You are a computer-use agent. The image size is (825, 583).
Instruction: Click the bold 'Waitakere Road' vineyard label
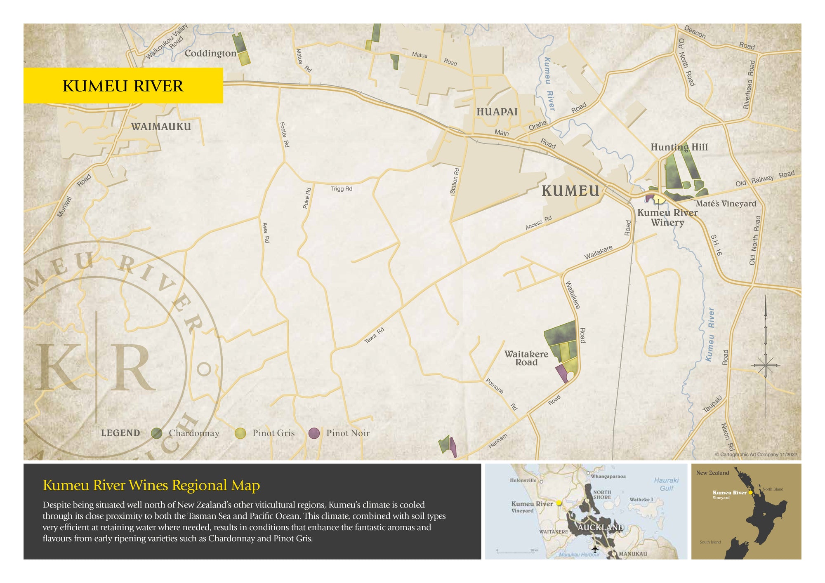[526, 358]
